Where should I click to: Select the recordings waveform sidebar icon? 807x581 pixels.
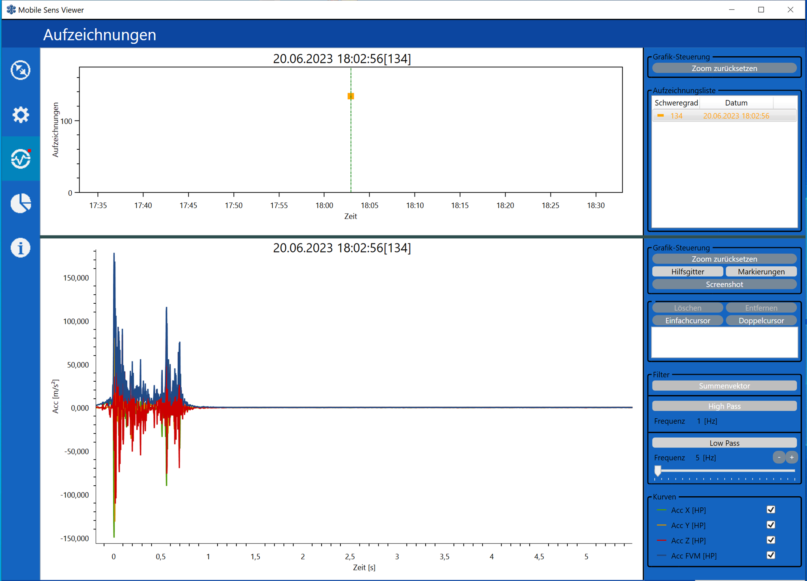click(20, 159)
